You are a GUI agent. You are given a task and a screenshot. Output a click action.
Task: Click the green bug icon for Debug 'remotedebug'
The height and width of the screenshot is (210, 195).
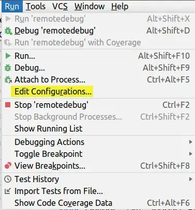point(8,31)
